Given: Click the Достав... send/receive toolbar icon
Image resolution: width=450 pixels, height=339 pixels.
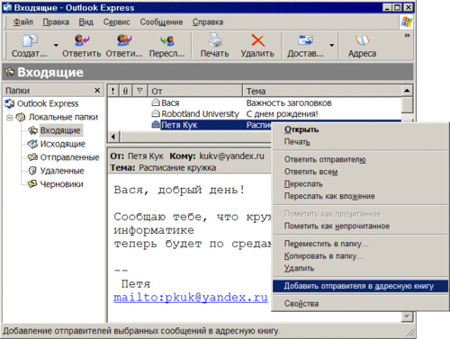Looking at the screenshot, I should coord(305,40).
